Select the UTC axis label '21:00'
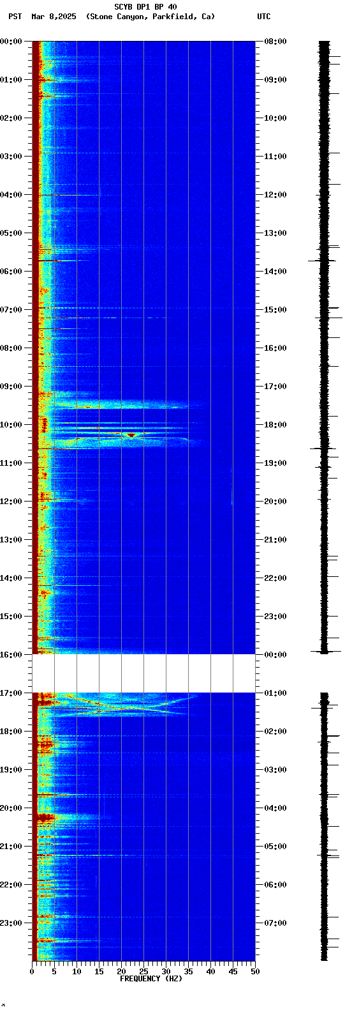 [x=275, y=540]
